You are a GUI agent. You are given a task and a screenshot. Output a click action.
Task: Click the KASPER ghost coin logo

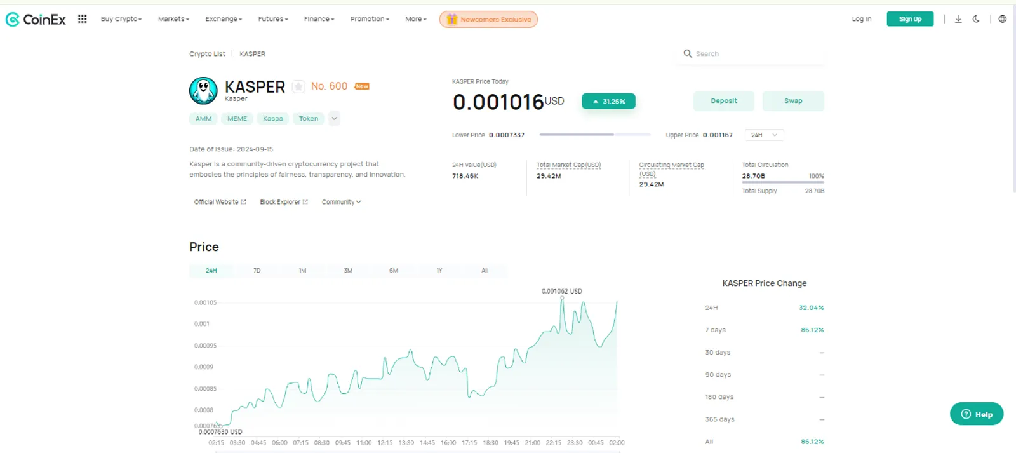click(203, 91)
